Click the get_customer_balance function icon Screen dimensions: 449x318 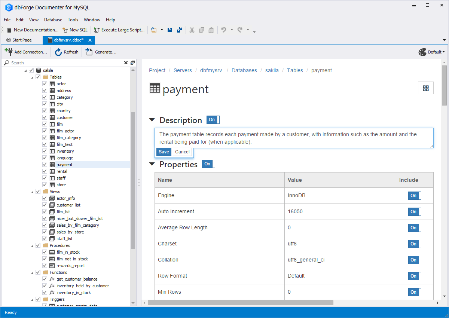(x=52, y=279)
